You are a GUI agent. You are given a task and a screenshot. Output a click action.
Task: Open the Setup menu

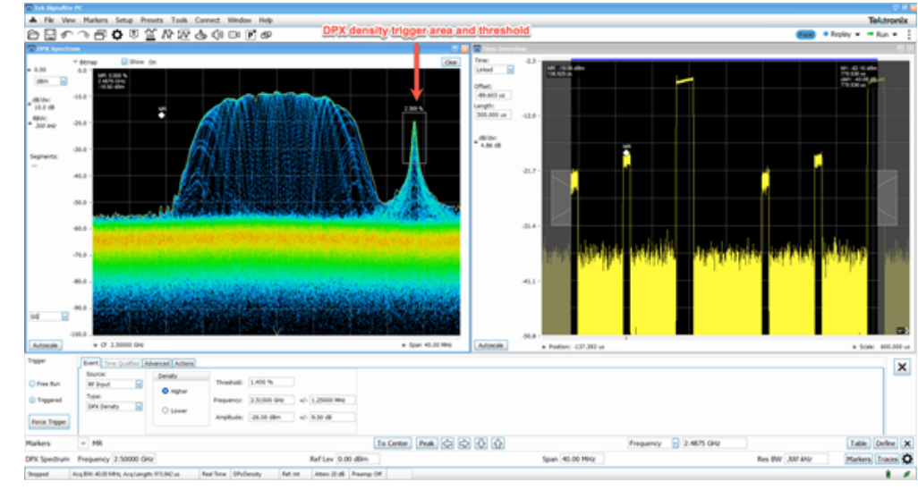point(124,20)
